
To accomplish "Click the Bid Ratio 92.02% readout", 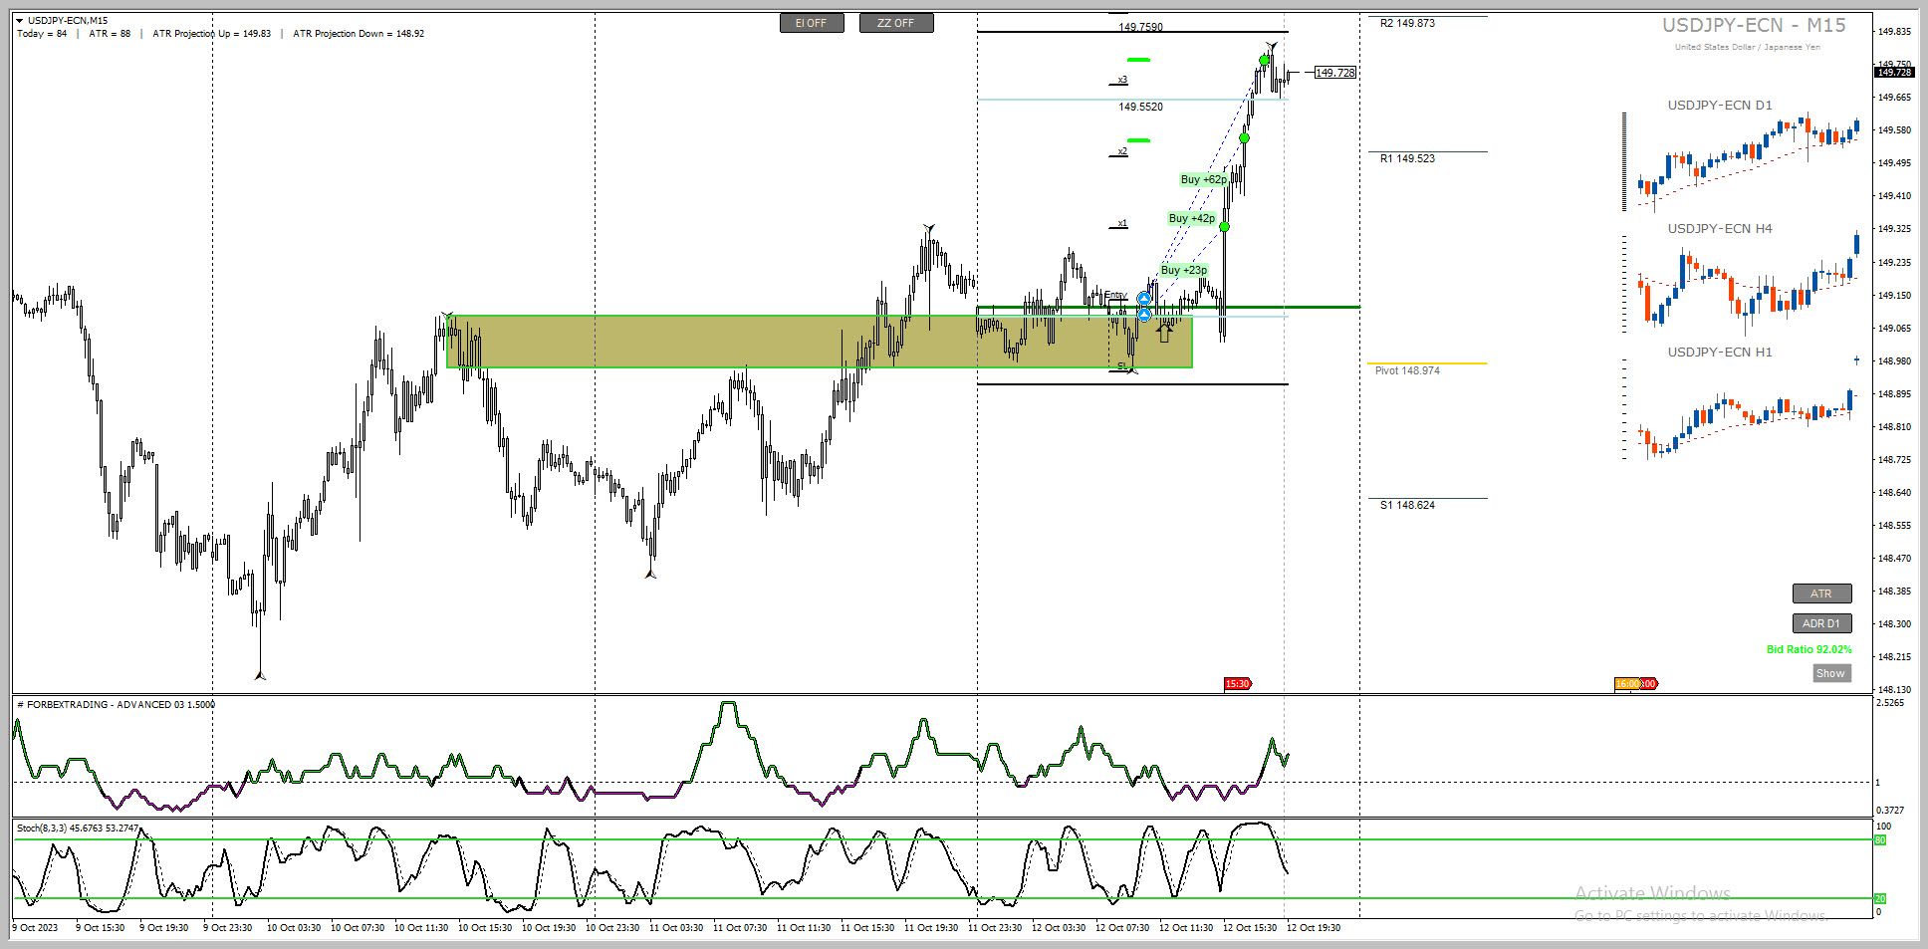I will (1809, 649).
